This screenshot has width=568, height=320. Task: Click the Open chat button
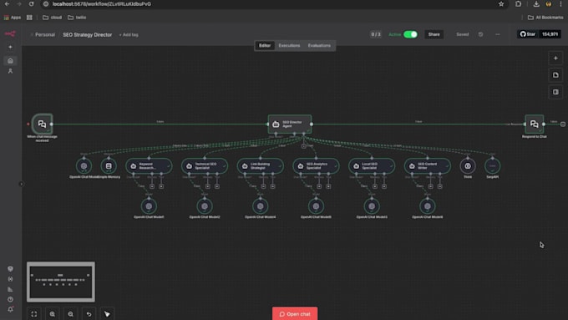pyautogui.click(x=295, y=314)
